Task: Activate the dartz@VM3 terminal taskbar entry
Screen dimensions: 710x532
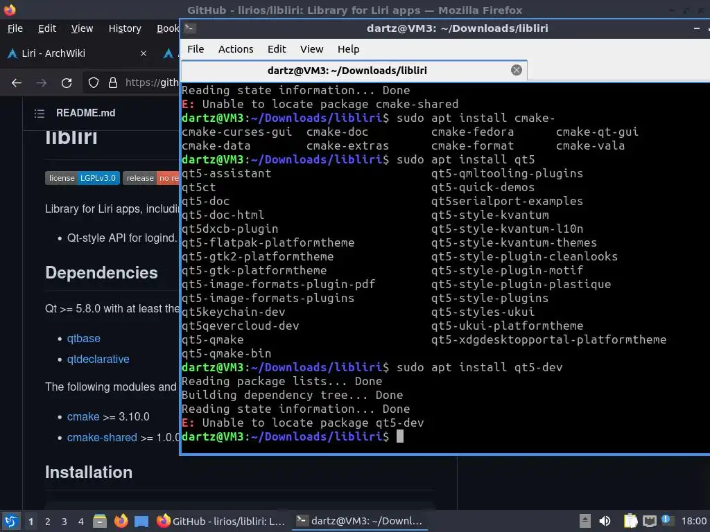Action: (360, 521)
